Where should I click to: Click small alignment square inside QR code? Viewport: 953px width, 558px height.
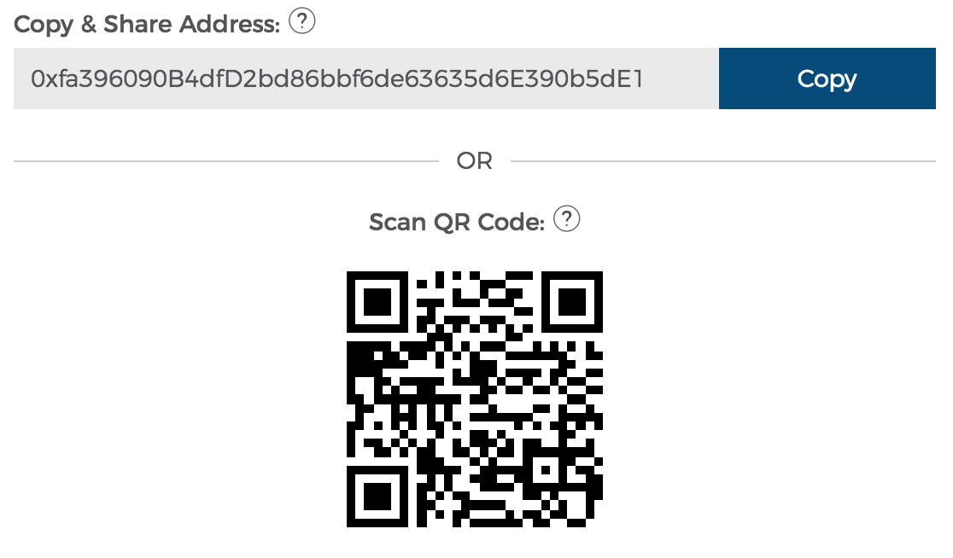(x=545, y=470)
